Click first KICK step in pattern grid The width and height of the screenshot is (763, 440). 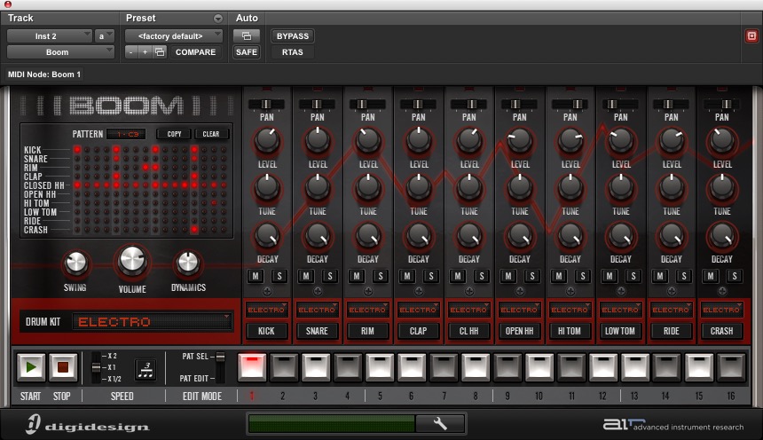click(77, 149)
